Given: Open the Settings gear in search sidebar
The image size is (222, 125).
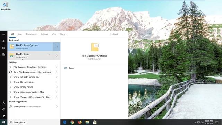Looking at the screenshot, I should click(4, 109).
